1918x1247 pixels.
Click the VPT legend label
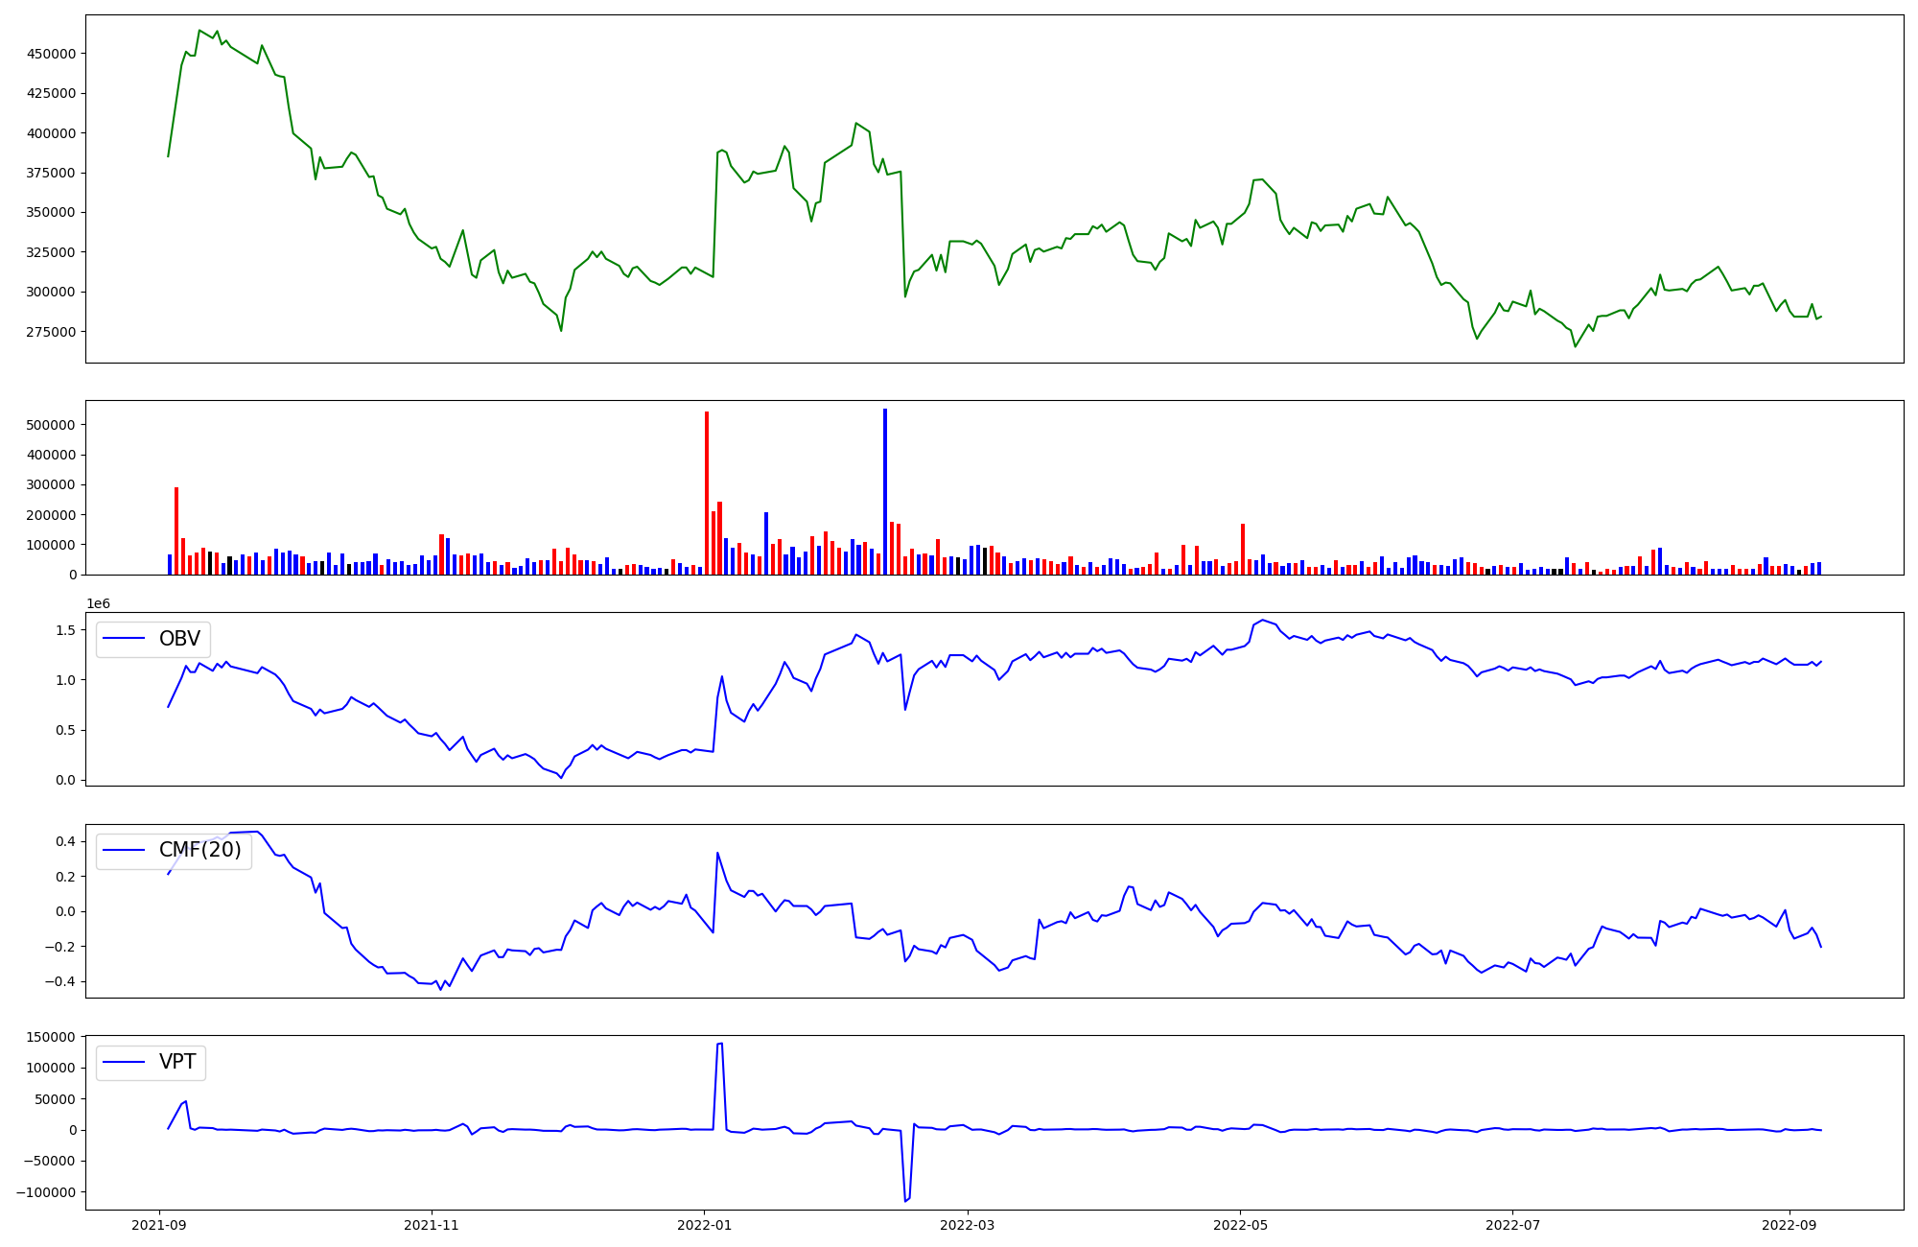(x=177, y=1062)
